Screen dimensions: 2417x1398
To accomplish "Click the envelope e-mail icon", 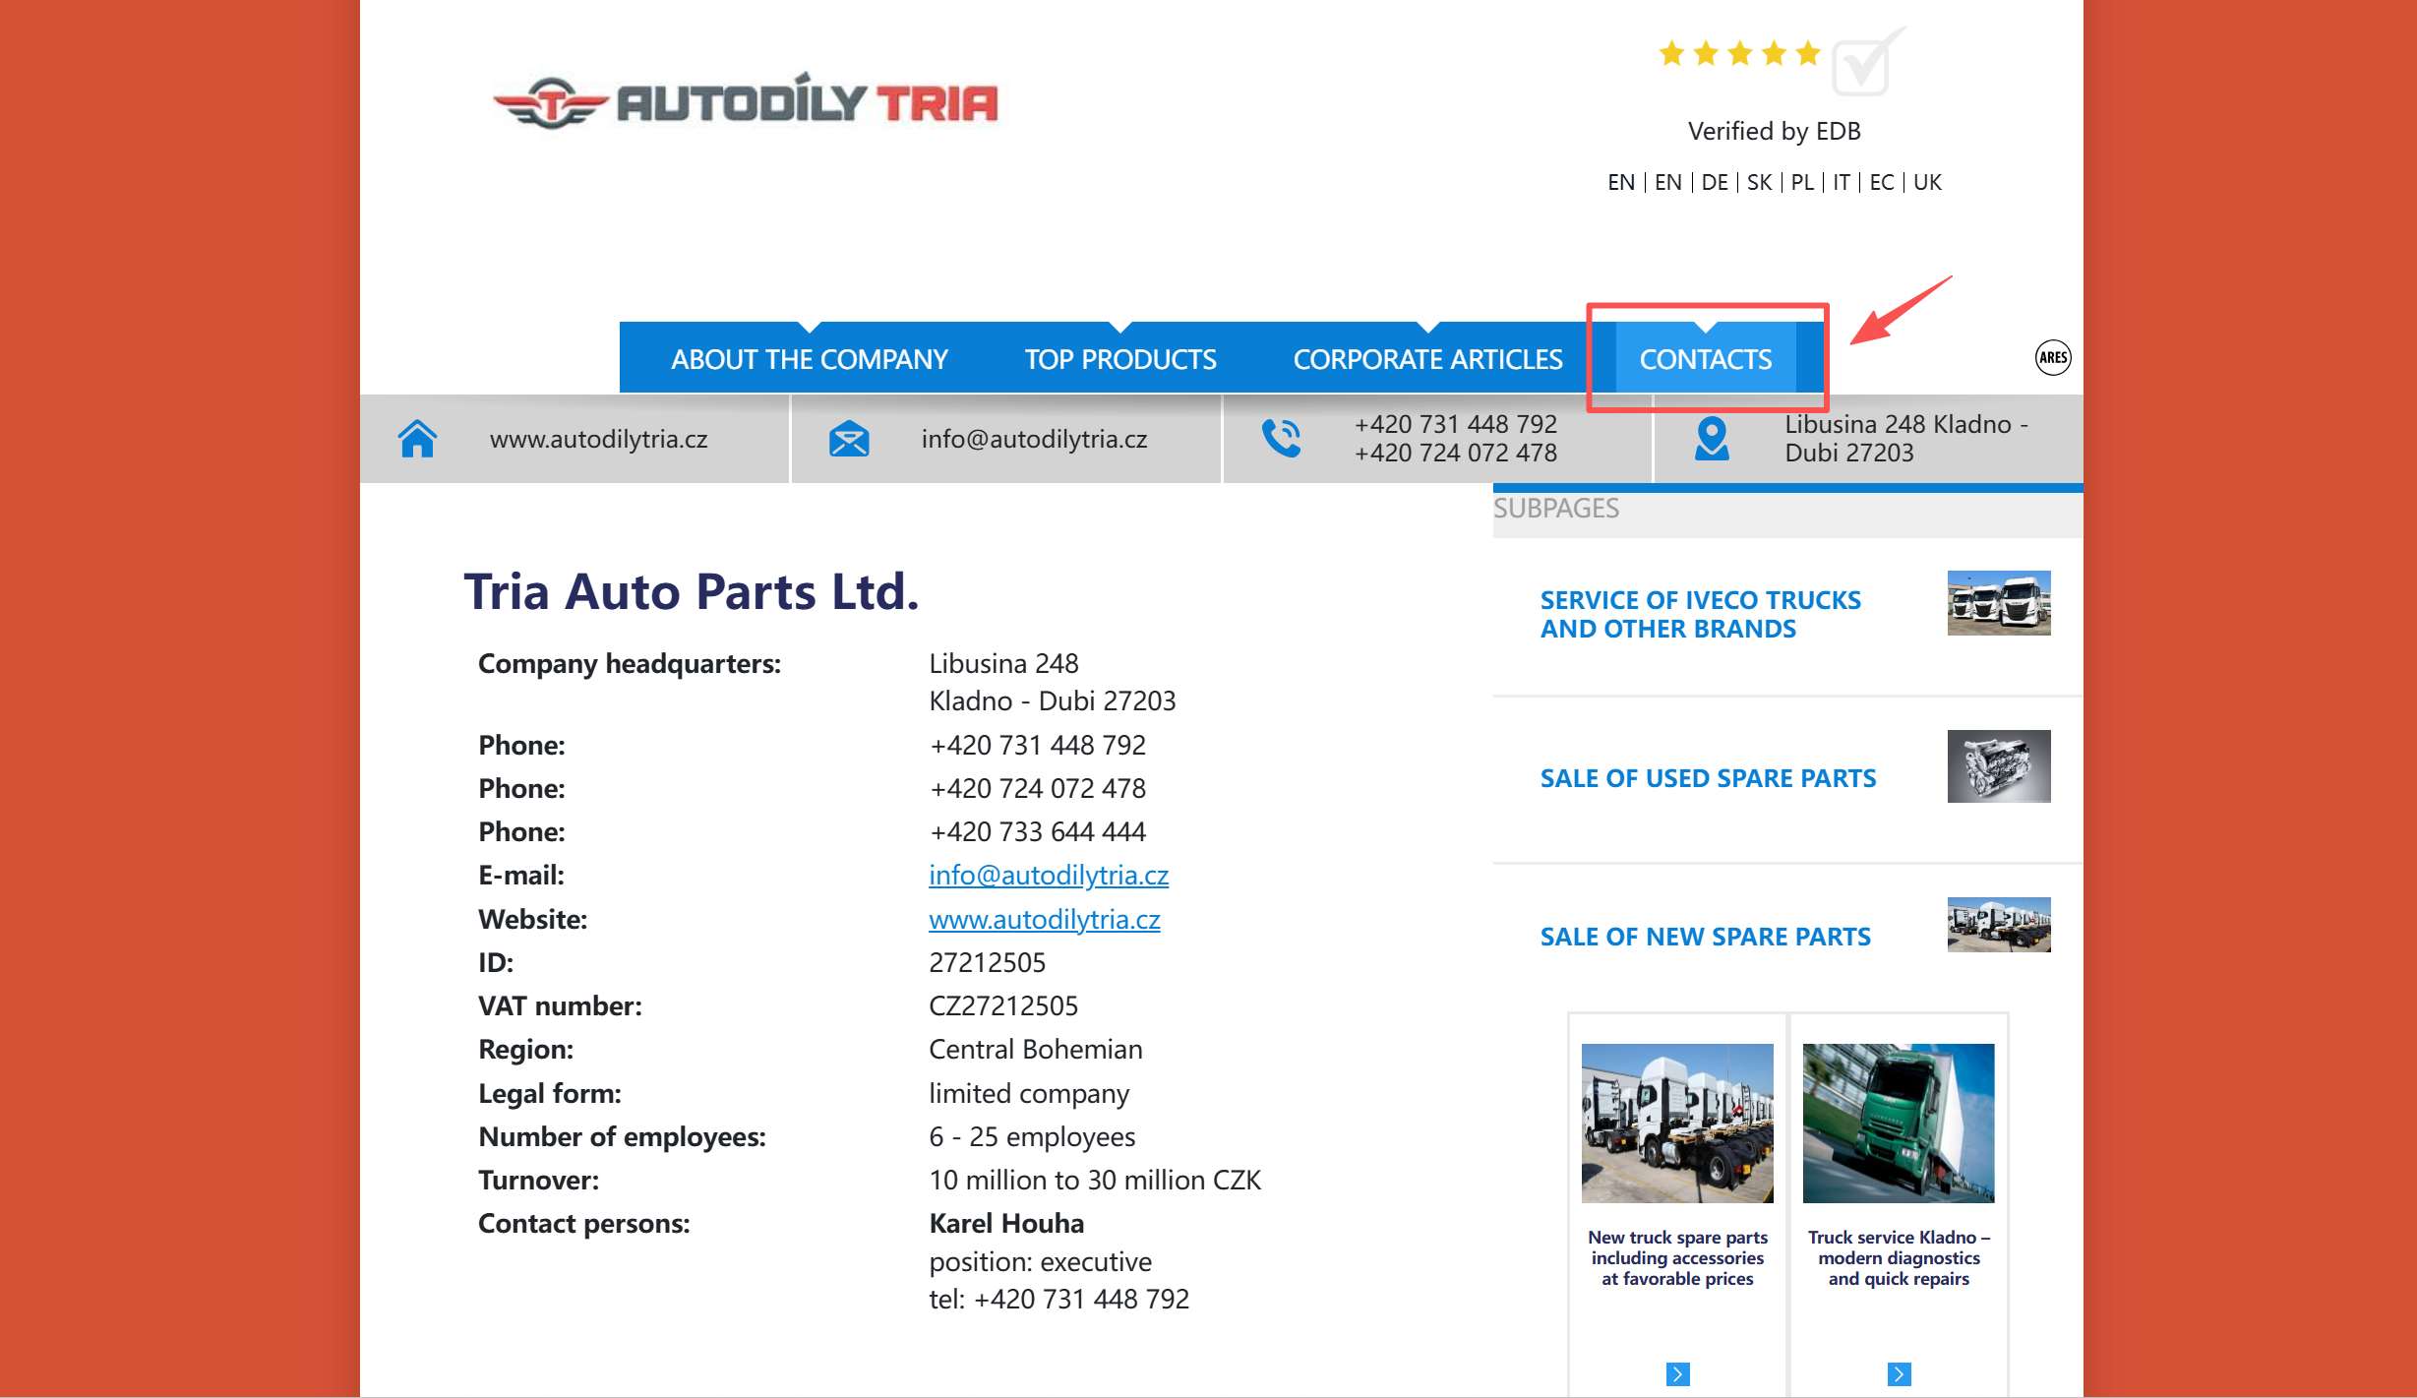I will click(x=848, y=439).
